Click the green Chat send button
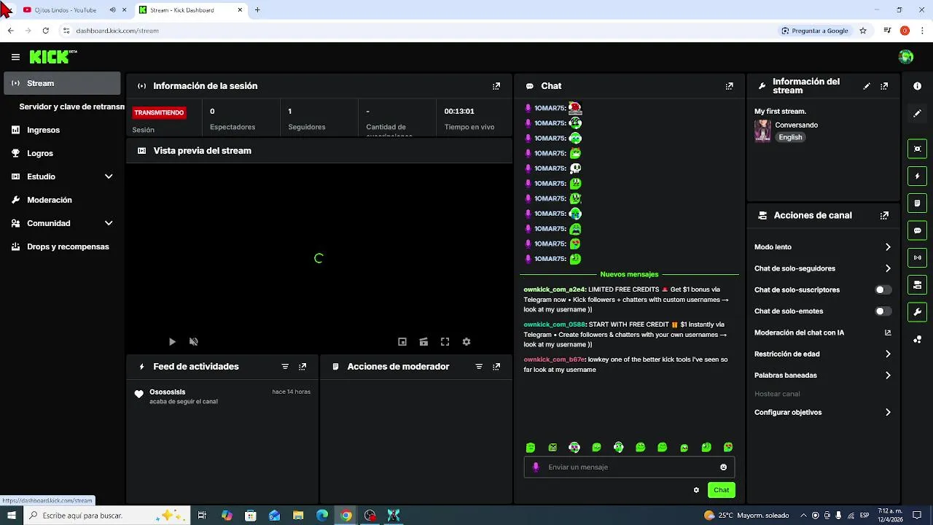 [x=721, y=490]
